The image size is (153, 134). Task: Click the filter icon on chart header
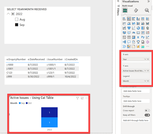click(78, 98)
